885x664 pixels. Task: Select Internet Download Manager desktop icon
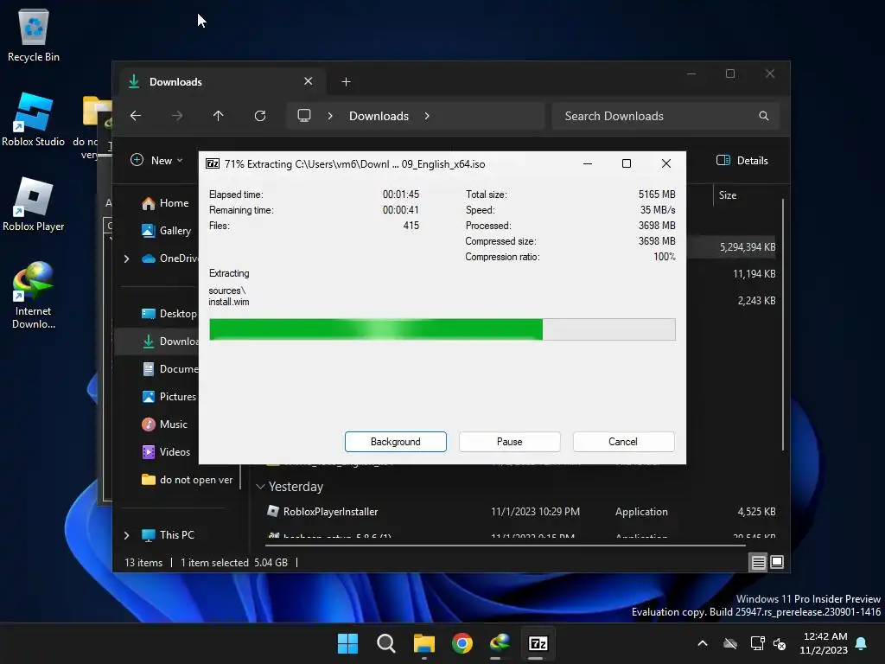(x=34, y=295)
